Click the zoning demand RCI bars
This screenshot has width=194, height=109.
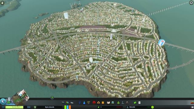68,107
